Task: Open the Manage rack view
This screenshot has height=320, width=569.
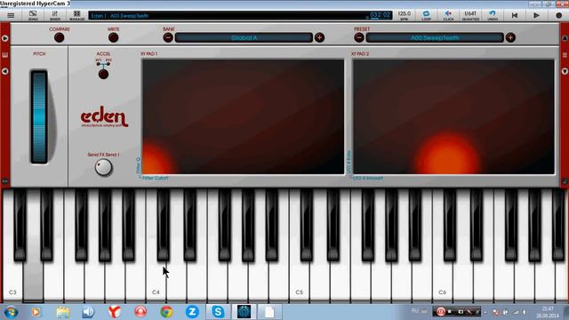Action: [76, 16]
